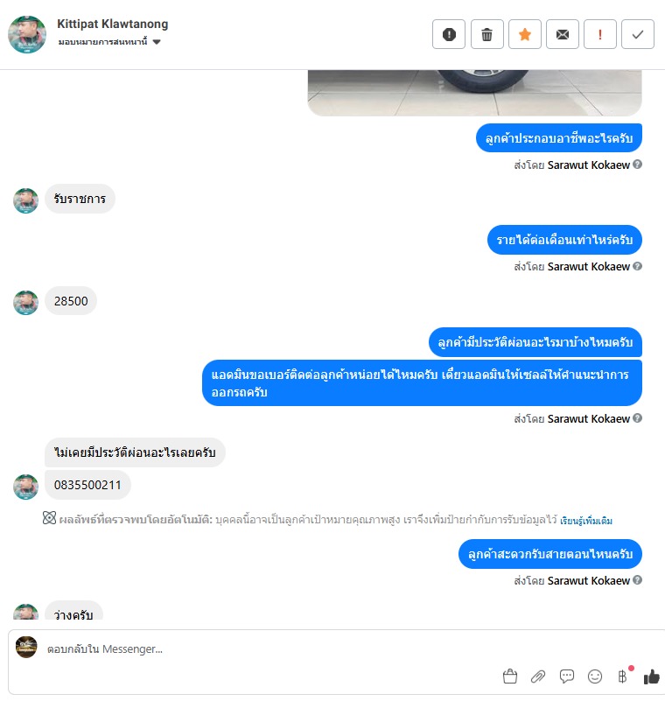Mark conversation as unread with envelope icon
This screenshot has width=665, height=701.
pos(563,34)
